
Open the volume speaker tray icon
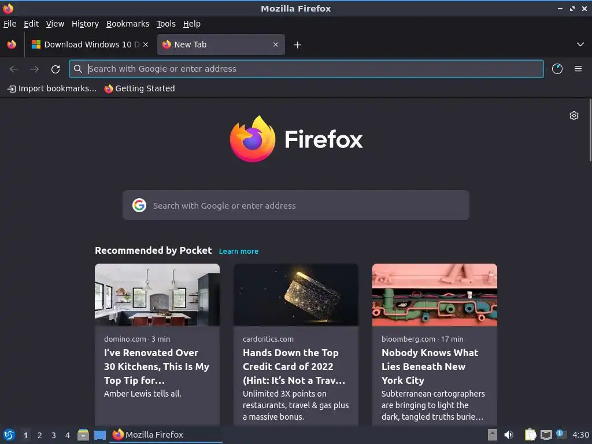509,435
